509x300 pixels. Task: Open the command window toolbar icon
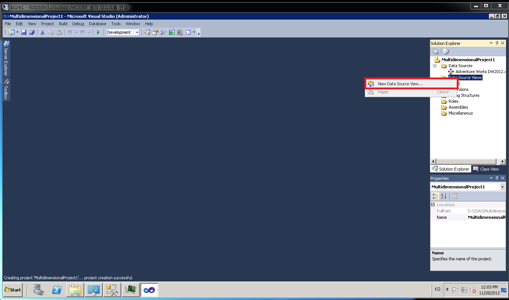tap(188, 32)
